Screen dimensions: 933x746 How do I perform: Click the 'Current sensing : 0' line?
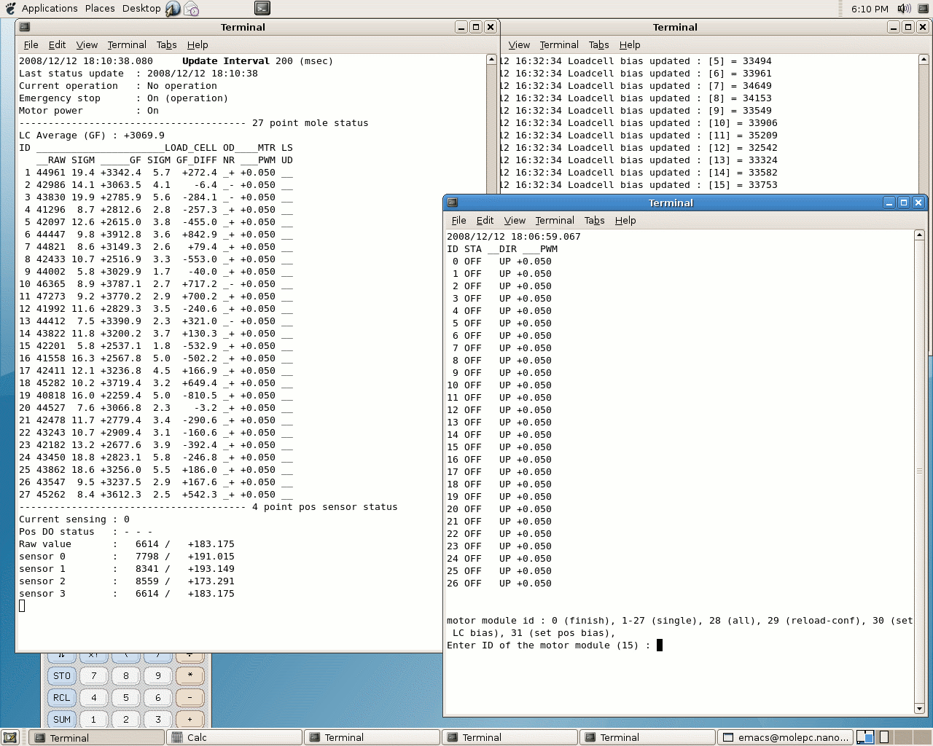[x=74, y=519]
